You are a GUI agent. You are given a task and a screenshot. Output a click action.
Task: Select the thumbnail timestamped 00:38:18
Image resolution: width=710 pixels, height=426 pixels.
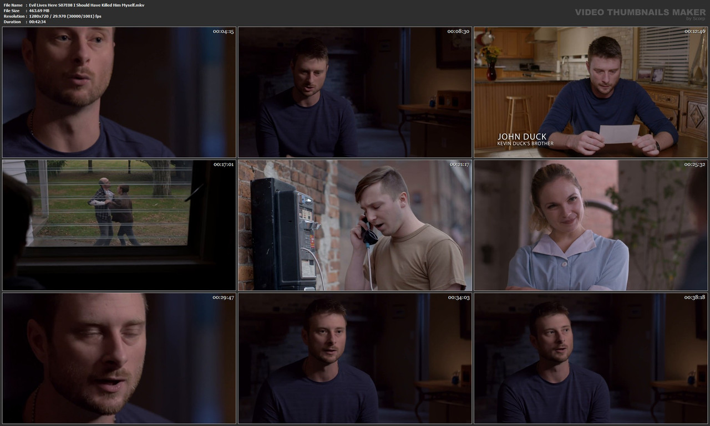591,358
